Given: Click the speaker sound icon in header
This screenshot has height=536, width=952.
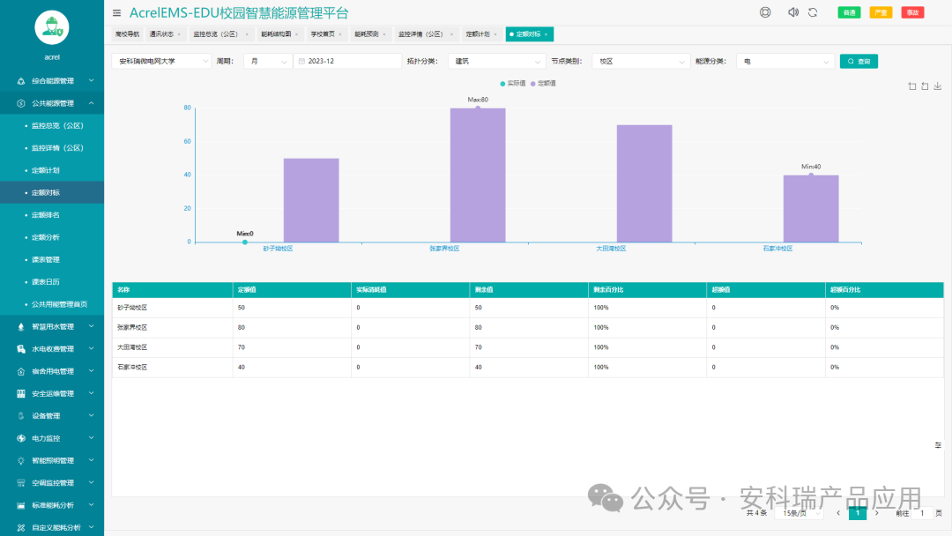Looking at the screenshot, I should [x=792, y=12].
